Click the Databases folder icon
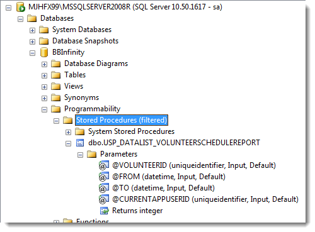 tap(32, 18)
